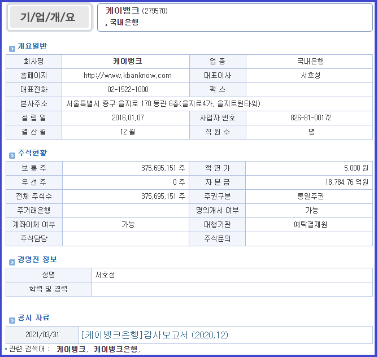
Task: Click related search term 케이뱅크
Action: (71, 349)
